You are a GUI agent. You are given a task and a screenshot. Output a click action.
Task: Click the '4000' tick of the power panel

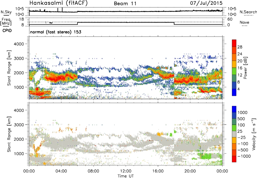coord(19,44)
